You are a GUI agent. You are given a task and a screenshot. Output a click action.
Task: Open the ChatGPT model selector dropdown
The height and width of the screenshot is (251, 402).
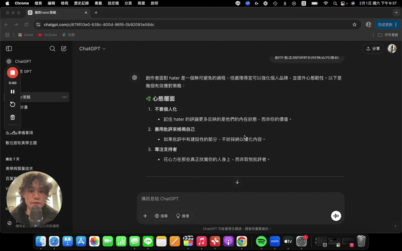click(92, 48)
